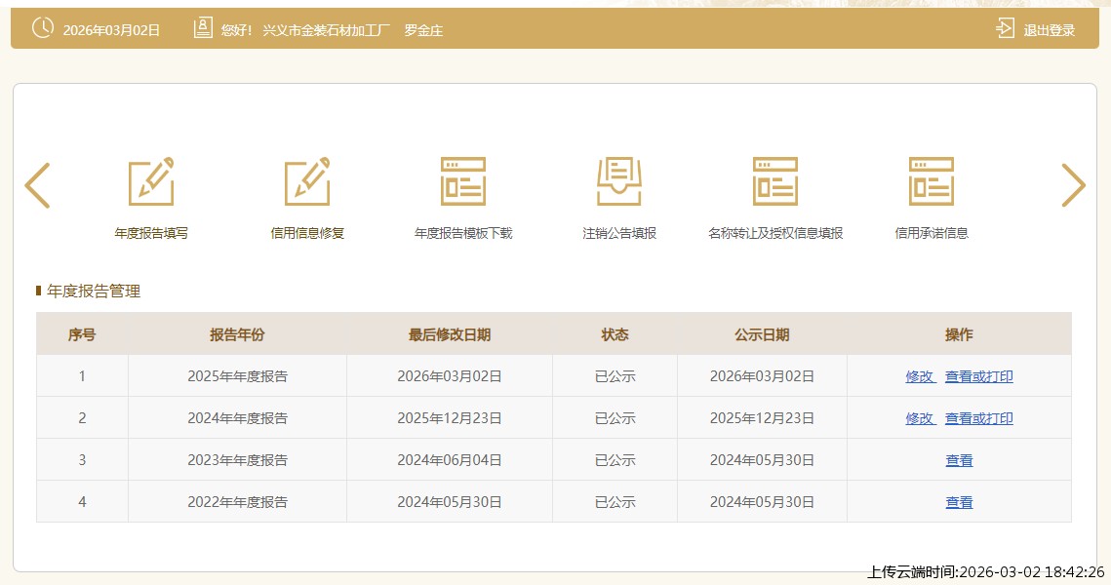Click 修改 for 2024年年度报告
The width and height of the screenshot is (1111, 585).
pyautogui.click(x=920, y=418)
